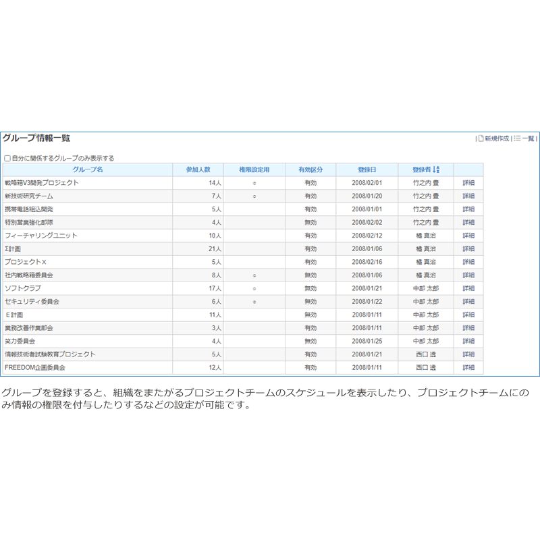The image size is (540, 540).
Task: Click the 一覧 list icon
Action: pos(517,138)
